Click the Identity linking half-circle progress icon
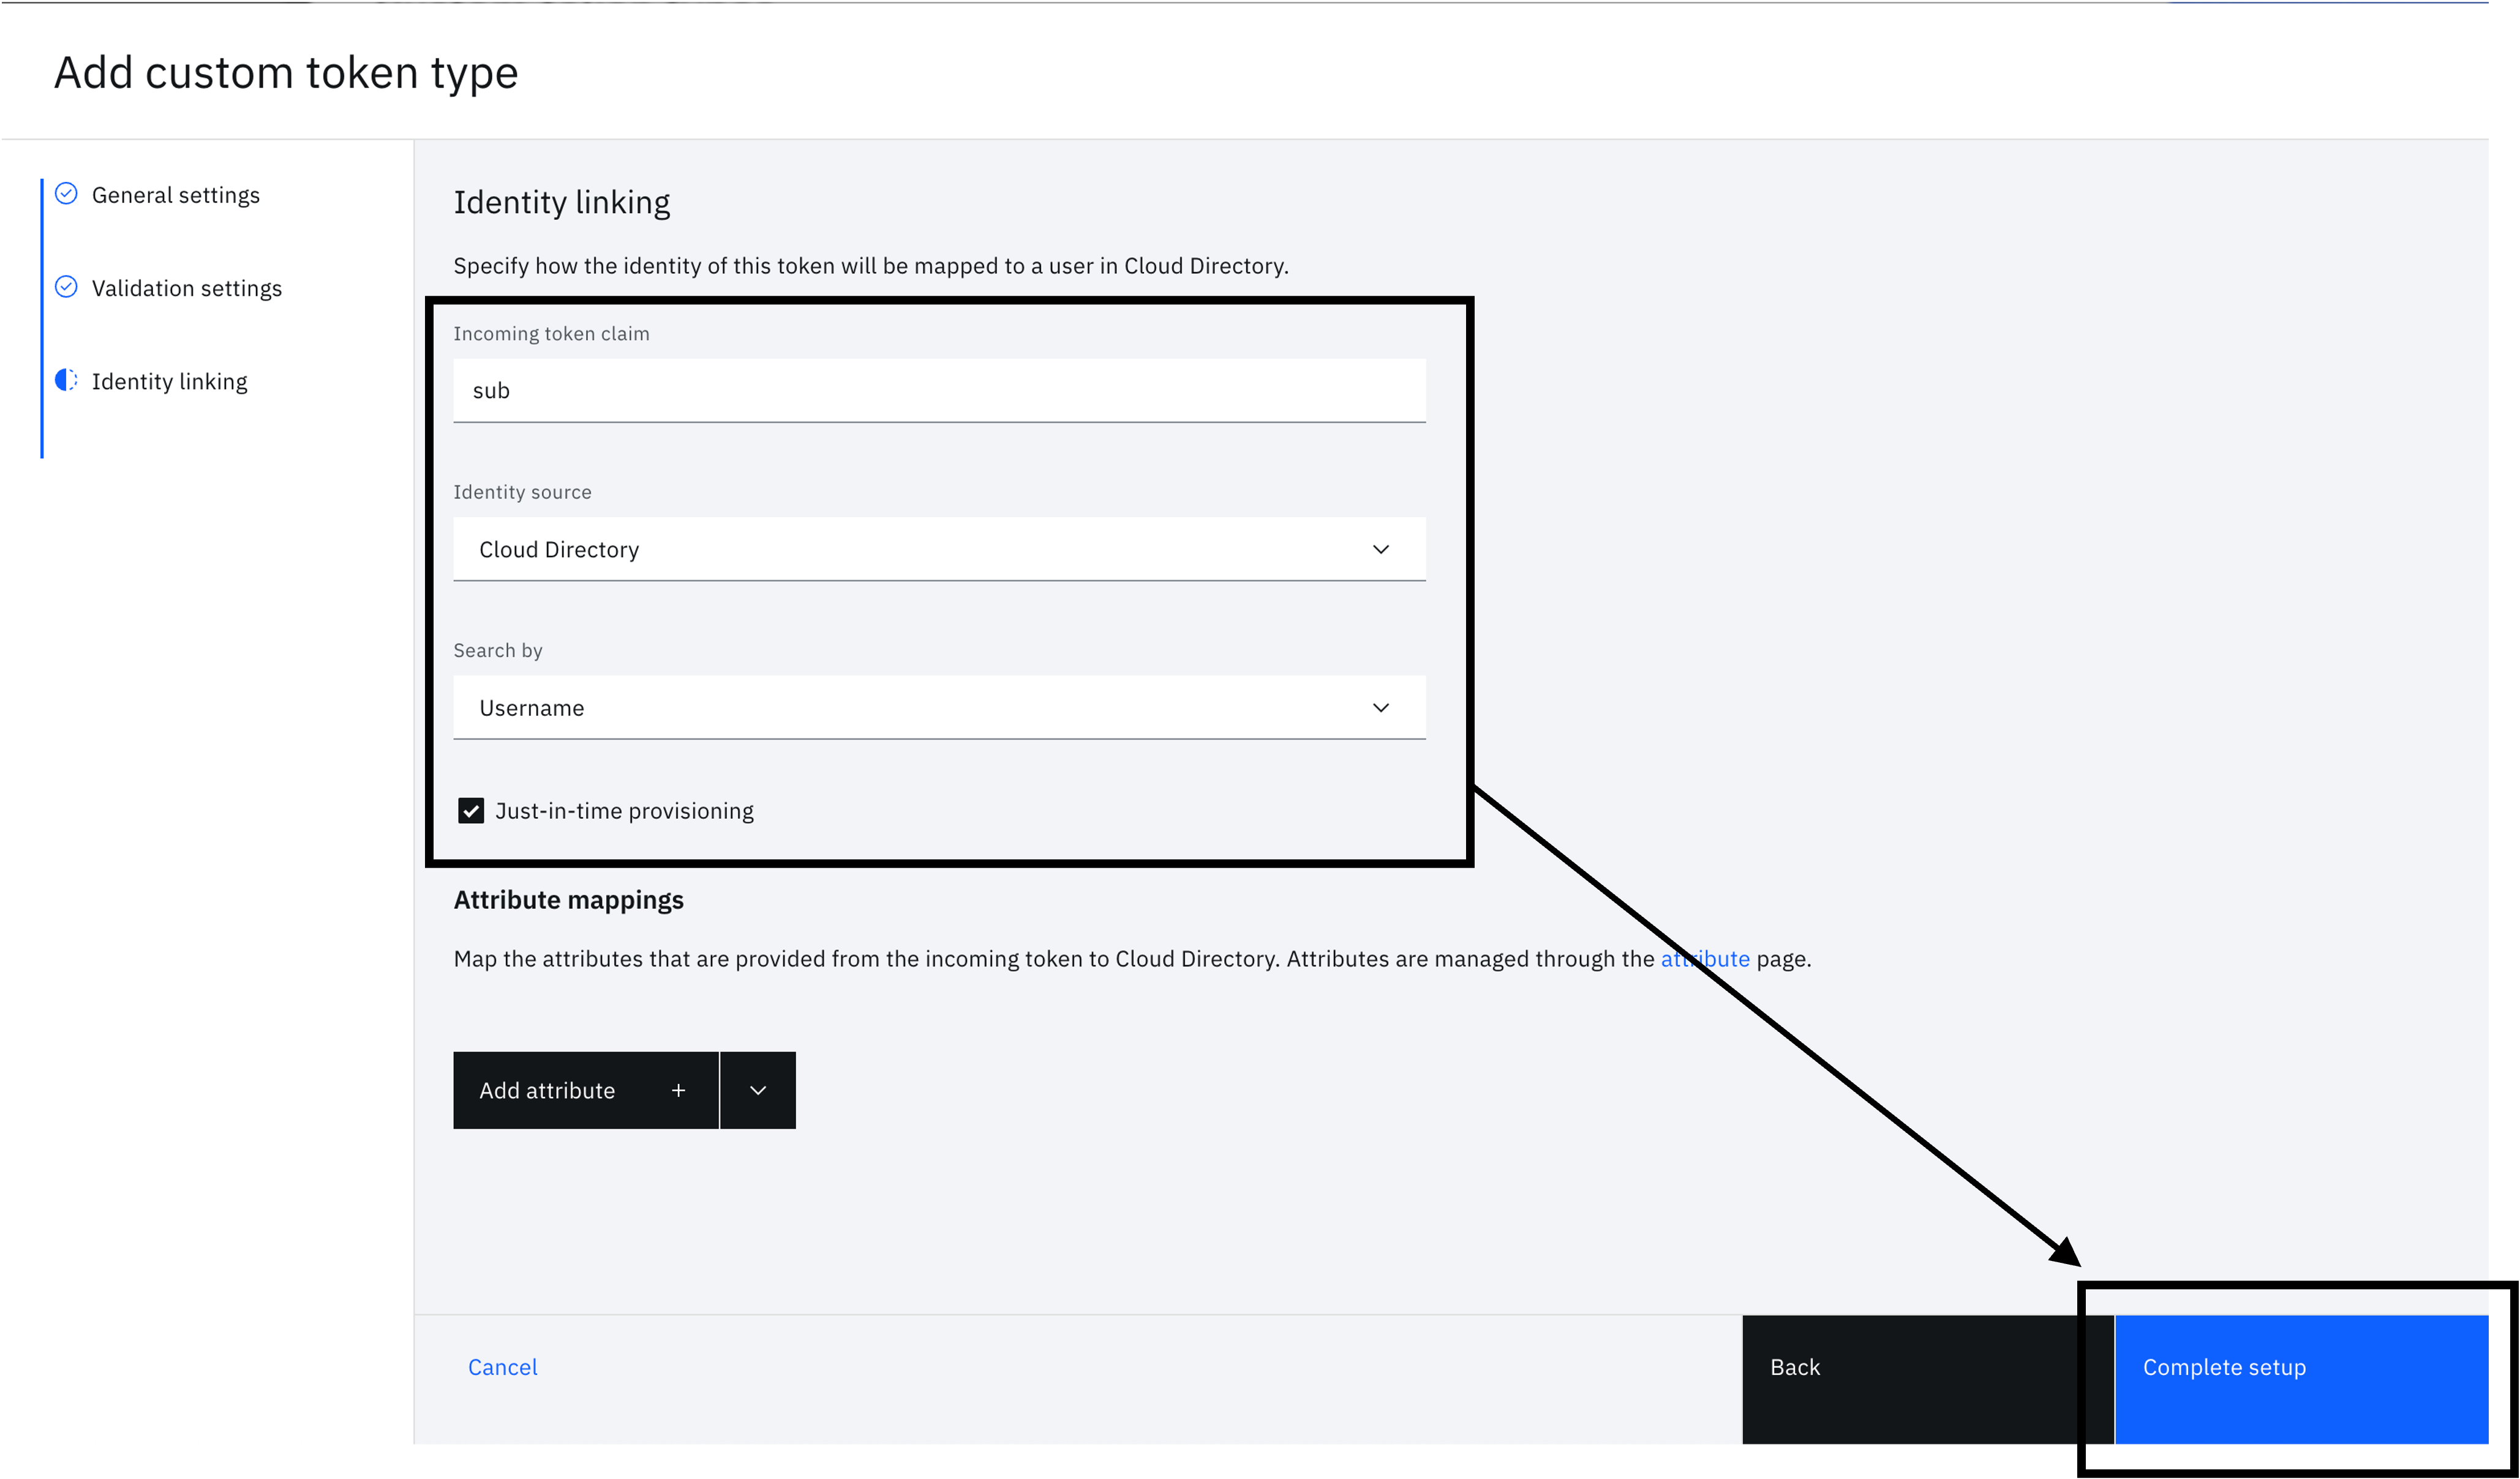Screen dimensions: 2520x1479 [x=66, y=380]
